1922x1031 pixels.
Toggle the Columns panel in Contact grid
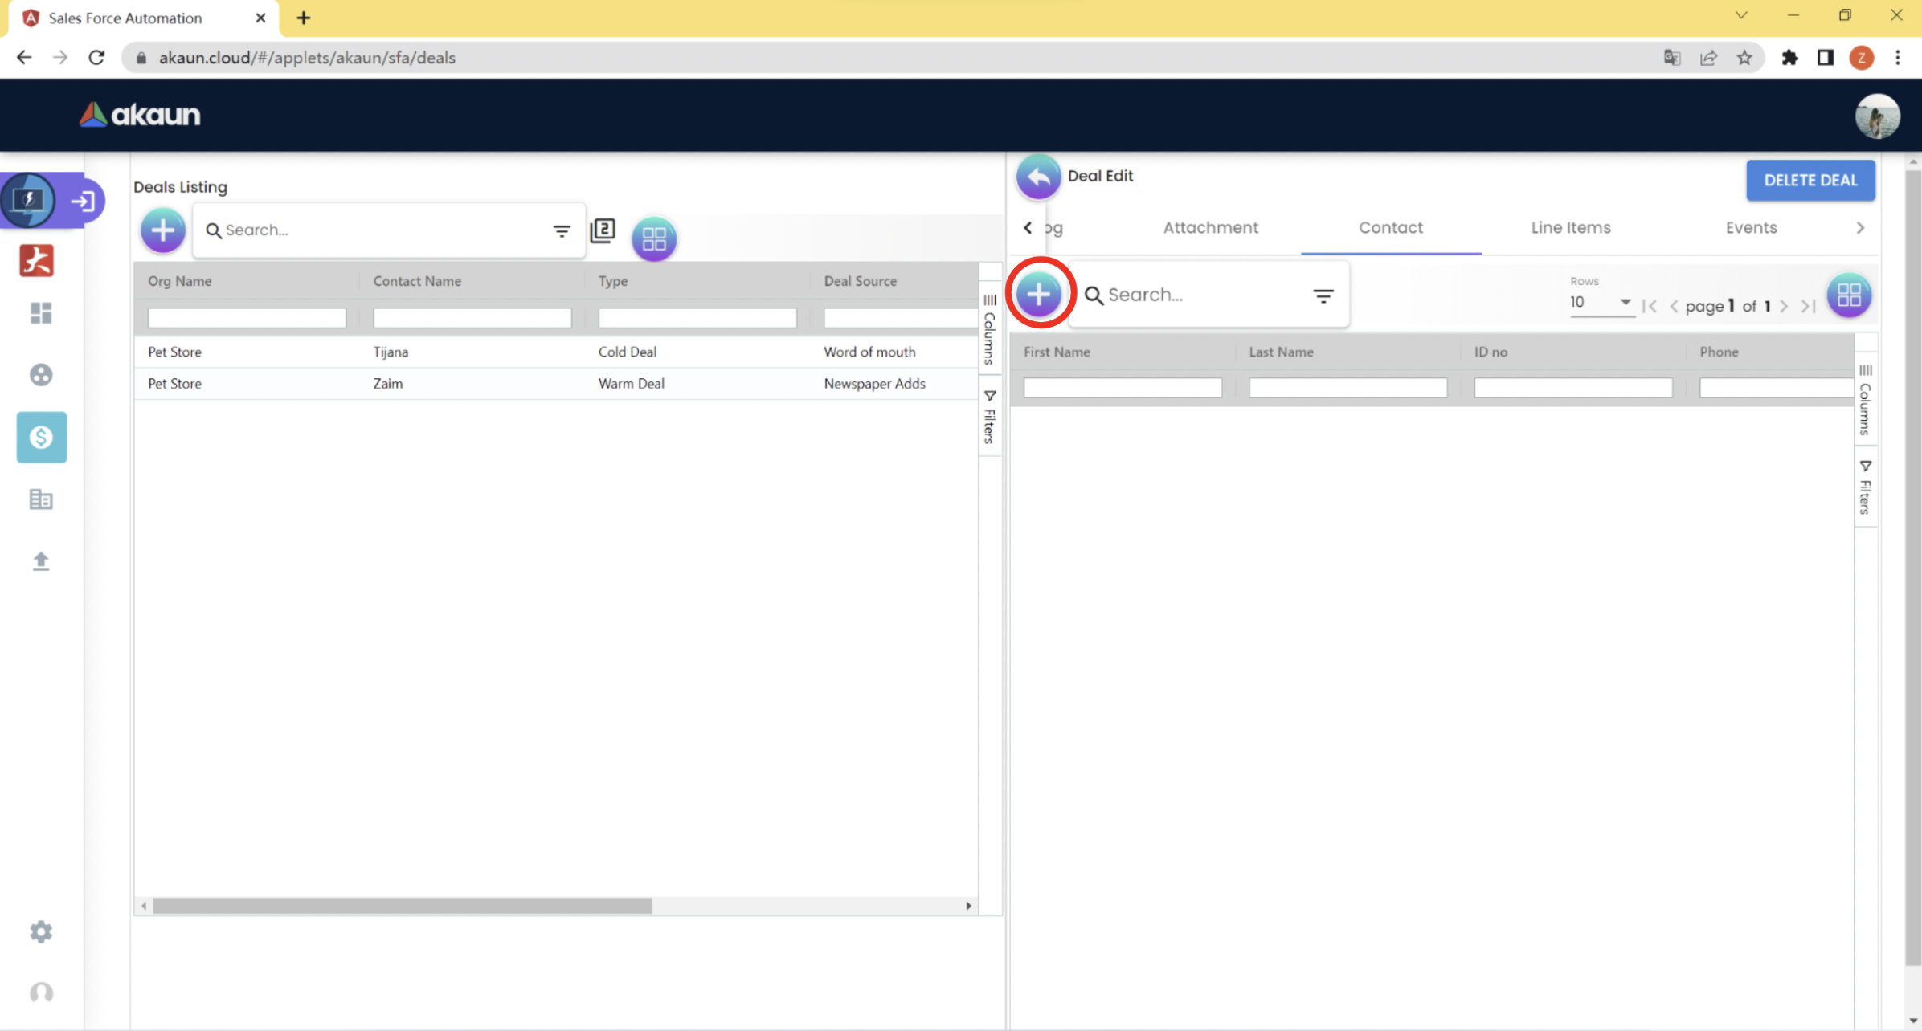(1865, 400)
